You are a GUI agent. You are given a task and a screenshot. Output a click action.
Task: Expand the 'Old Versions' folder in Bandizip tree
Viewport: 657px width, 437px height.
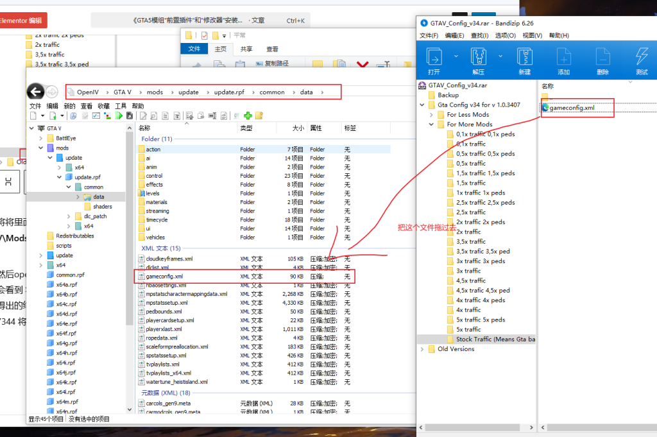tap(422, 349)
